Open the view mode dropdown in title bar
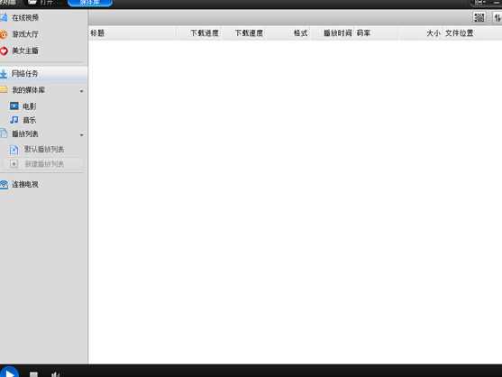Screen dimensions: 502x377 (480, 3)
